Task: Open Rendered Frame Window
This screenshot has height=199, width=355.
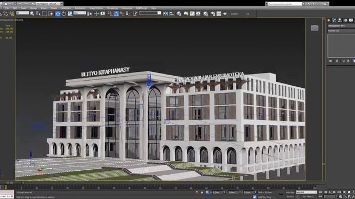Action: pyautogui.click(x=219, y=14)
